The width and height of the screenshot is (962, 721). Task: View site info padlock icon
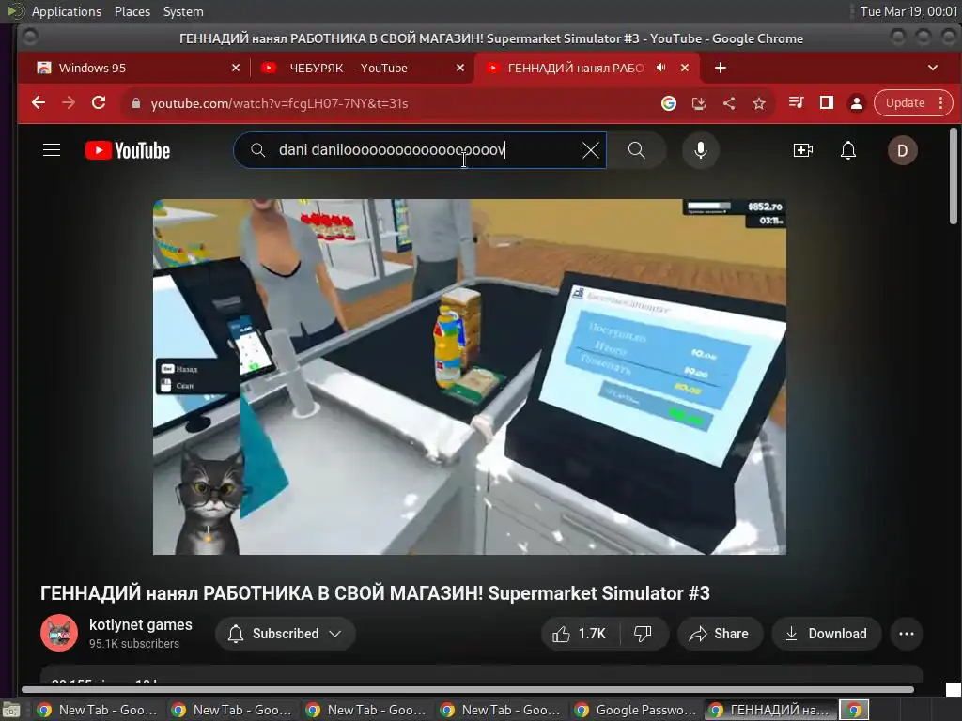coord(136,103)
